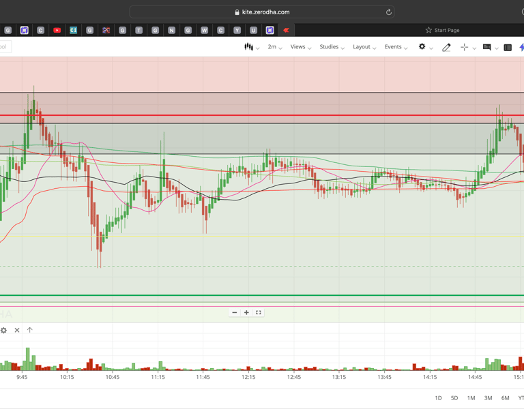The width and height of the screenshot is (524, 409).
Task: Select the thick red horizontal line drawing
Action: [262, 115]
